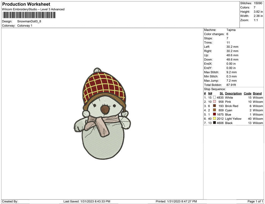Open the Colorway 1 selection

click(x=25, y=26)
